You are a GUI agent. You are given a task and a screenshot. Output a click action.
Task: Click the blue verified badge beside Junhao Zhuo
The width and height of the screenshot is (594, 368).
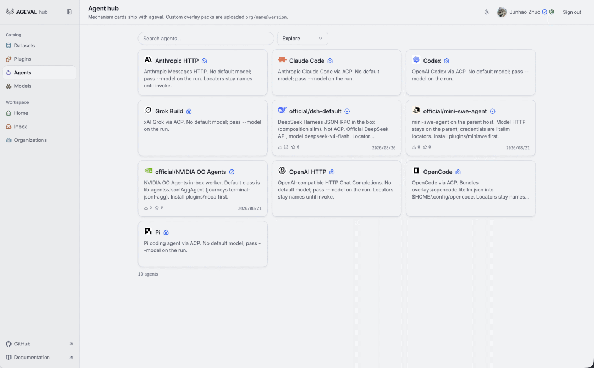coord(544,12)
